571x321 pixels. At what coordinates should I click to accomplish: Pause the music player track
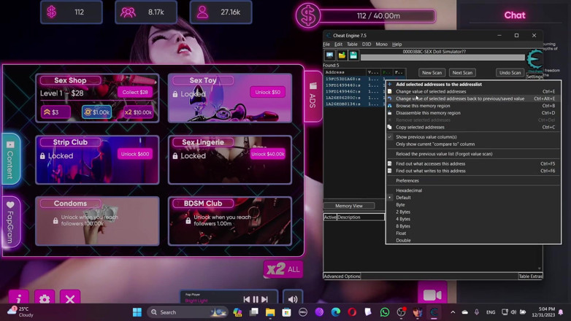[256, 299]
